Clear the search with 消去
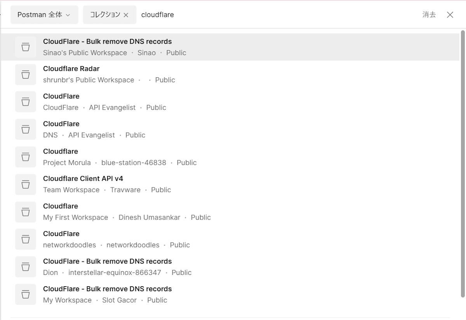466x320 pixels. [x=429, y=15]
